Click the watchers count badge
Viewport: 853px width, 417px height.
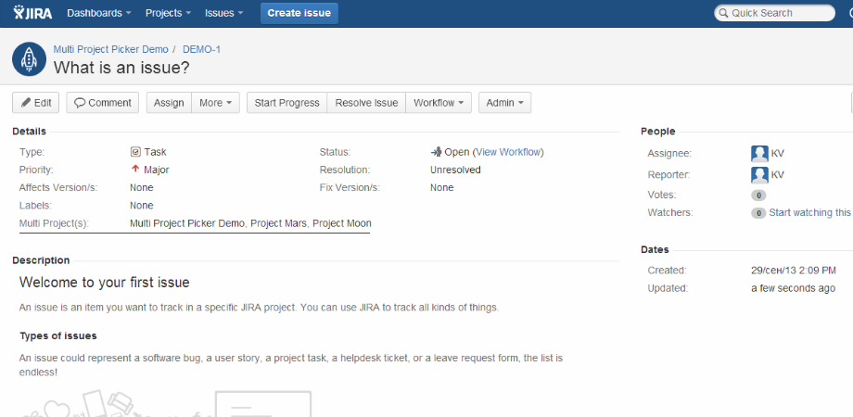pyautogui.click(x=758, y=213)
